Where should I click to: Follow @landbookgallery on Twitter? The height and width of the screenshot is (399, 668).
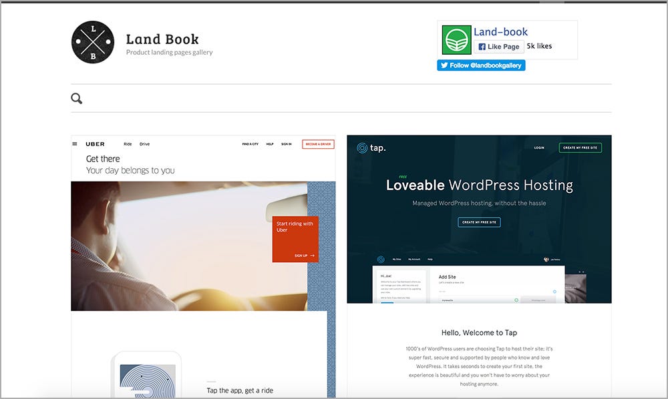coord(481,65)
